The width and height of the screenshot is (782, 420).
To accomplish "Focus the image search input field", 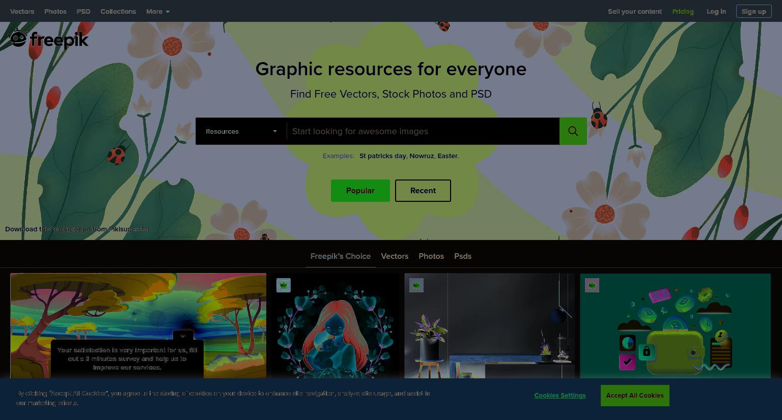I will (x=423, y=131).
